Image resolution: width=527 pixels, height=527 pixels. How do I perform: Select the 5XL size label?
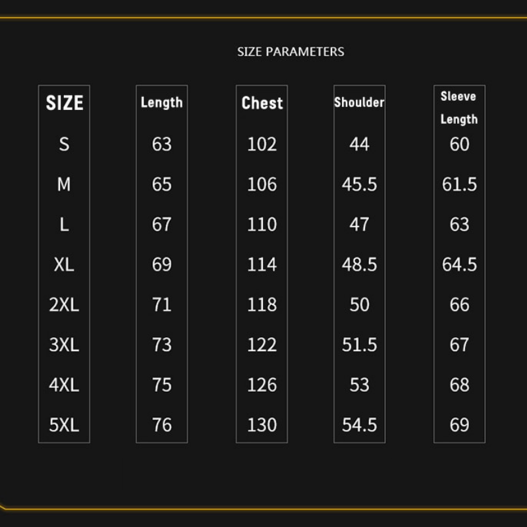tap(64, 425)
